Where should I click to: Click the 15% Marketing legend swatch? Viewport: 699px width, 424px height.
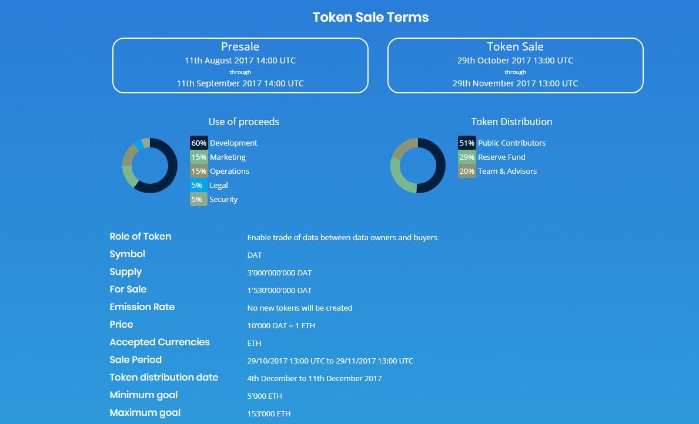pyautogui.click(x=199, y=157)
